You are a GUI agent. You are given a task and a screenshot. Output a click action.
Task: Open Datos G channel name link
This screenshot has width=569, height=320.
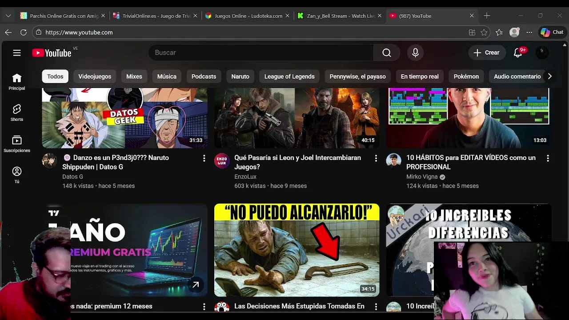click(72, 177)
